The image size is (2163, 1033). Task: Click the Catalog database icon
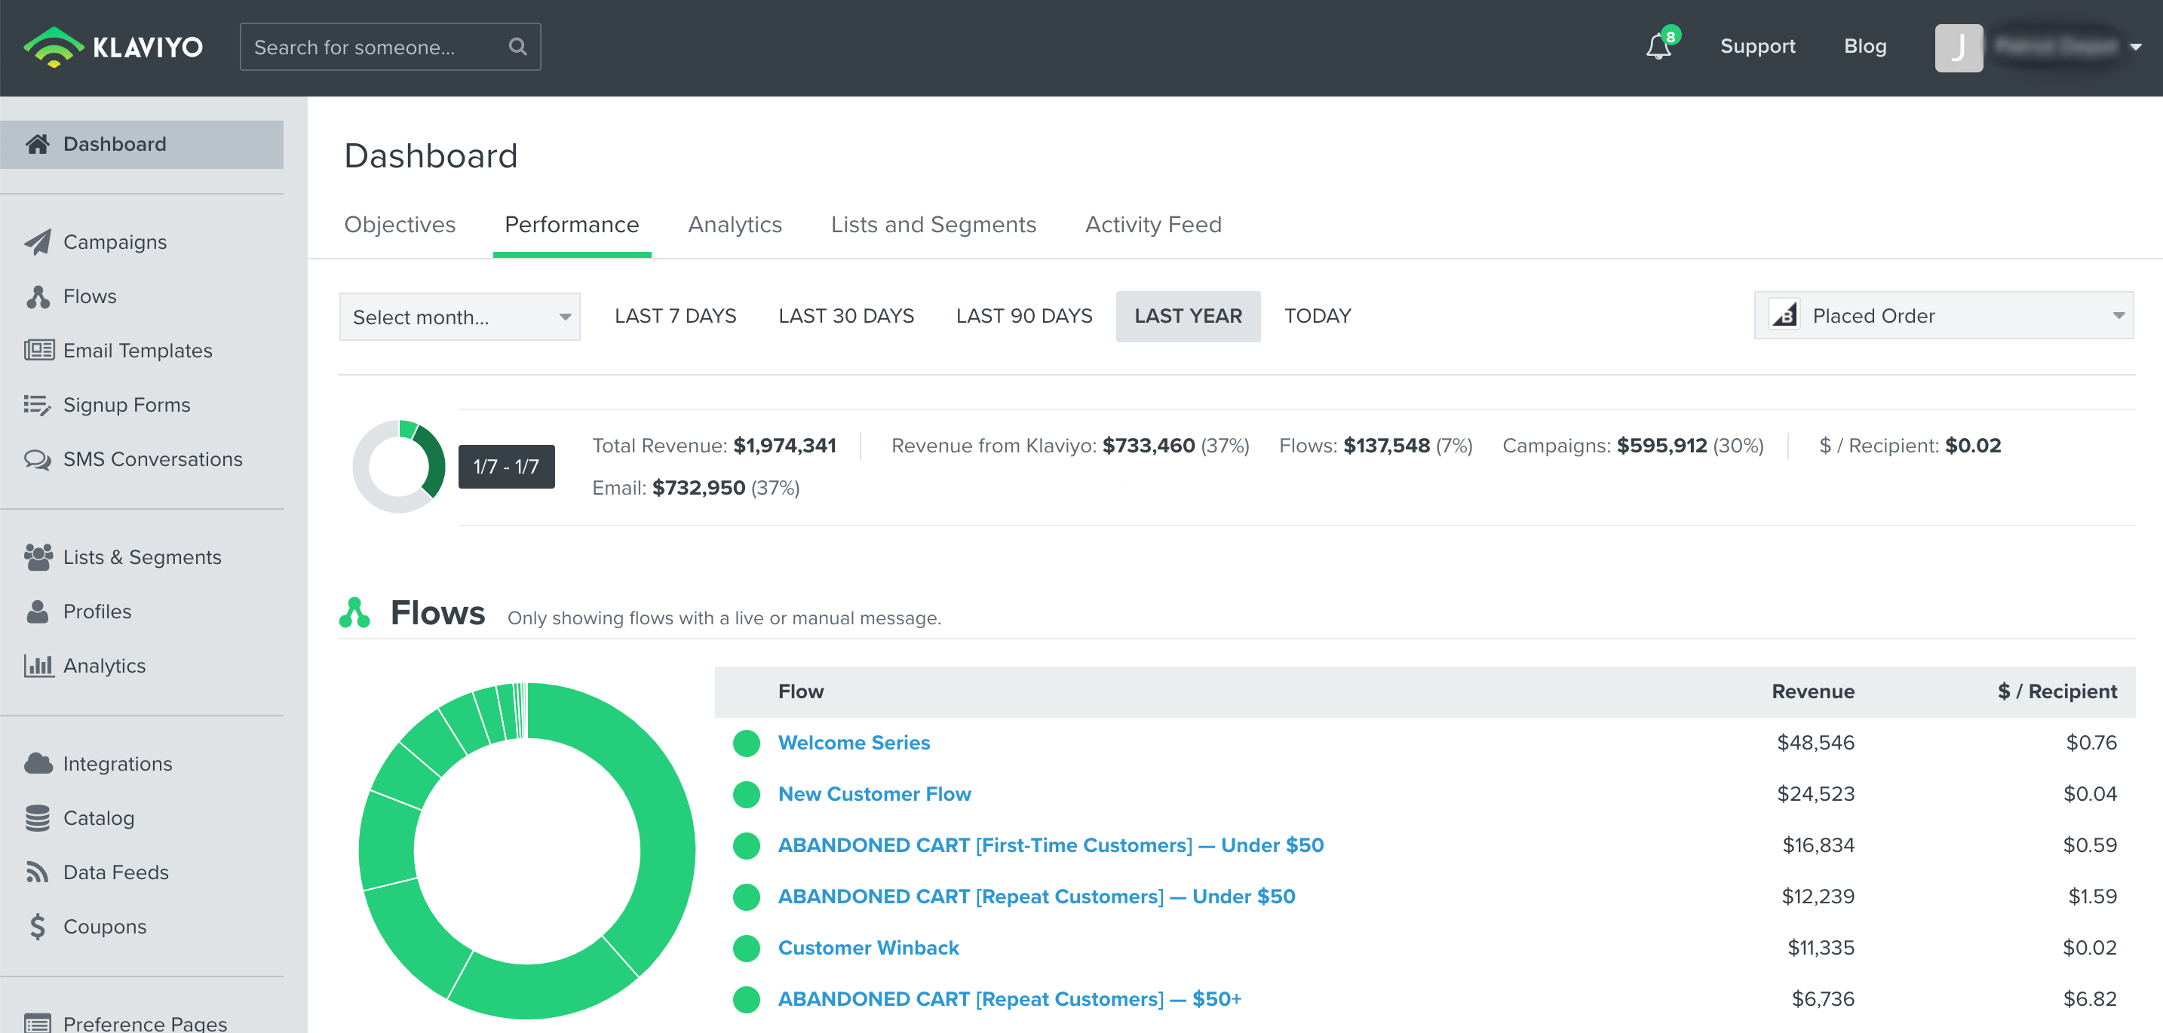pos(38,818)
